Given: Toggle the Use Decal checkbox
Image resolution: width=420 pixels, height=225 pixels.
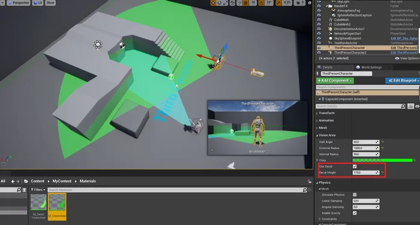Looking at the screenshot, I should point(355,166).
